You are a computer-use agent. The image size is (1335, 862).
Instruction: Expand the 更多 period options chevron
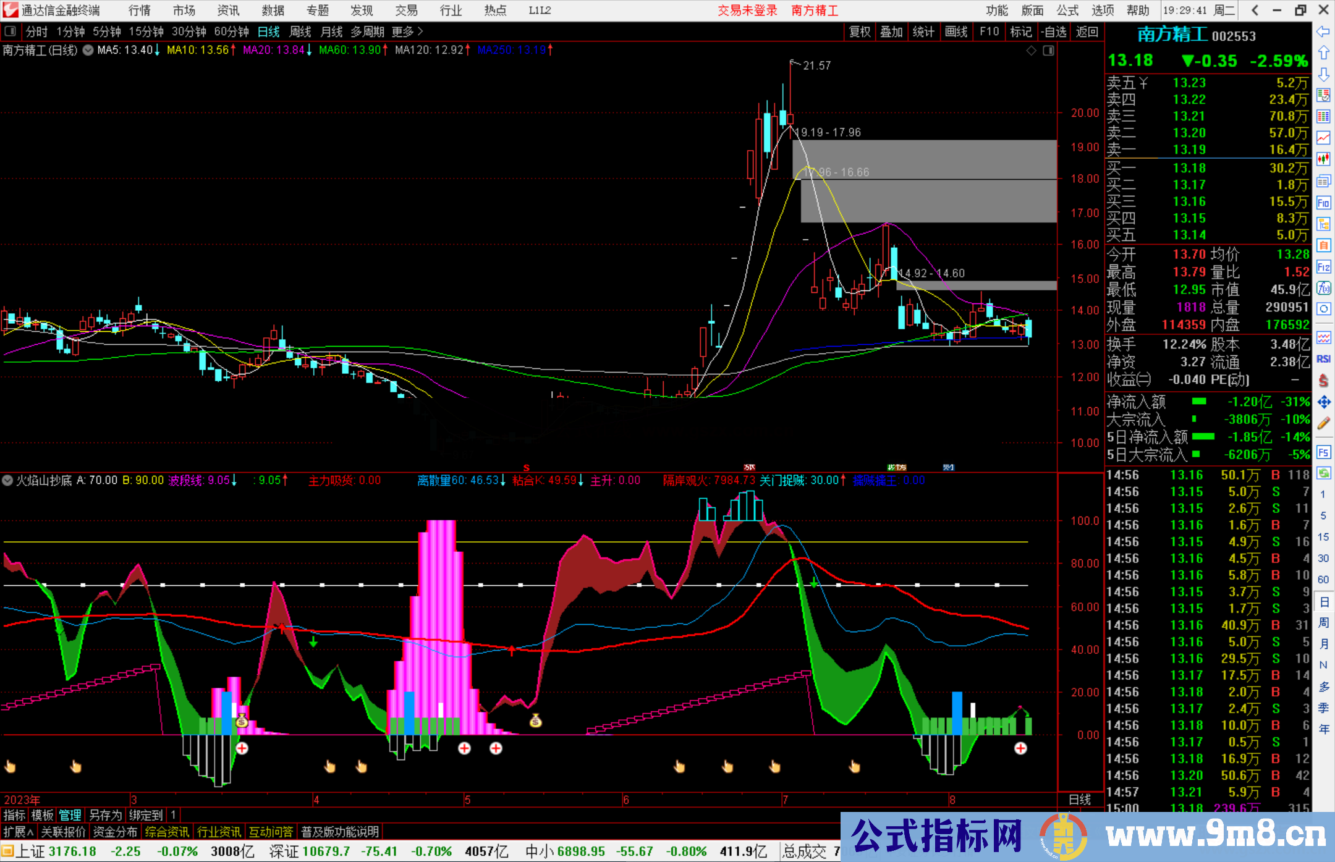421,31
